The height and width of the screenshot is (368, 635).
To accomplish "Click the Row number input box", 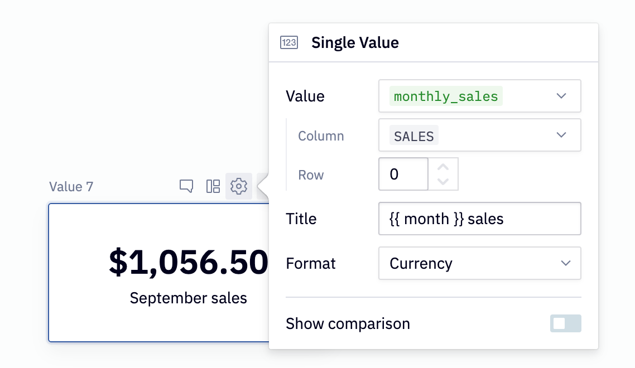I will [x=403, y=174].
